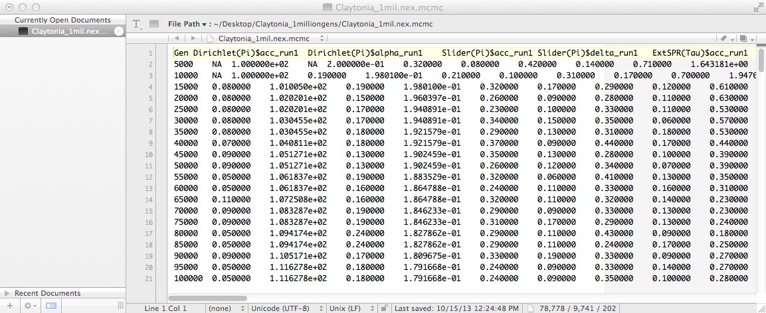Screen dimensions: 766x313
Task: Toggle the document lock icon in status bar
Action: (384, 308)
